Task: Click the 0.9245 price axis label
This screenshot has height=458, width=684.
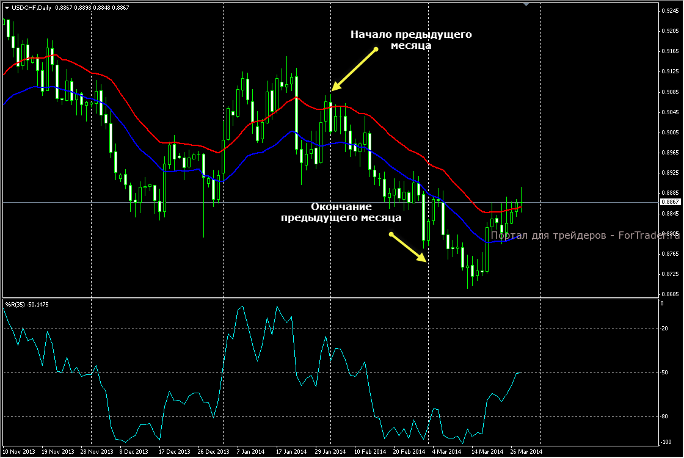Action: (x=671, y=11)
